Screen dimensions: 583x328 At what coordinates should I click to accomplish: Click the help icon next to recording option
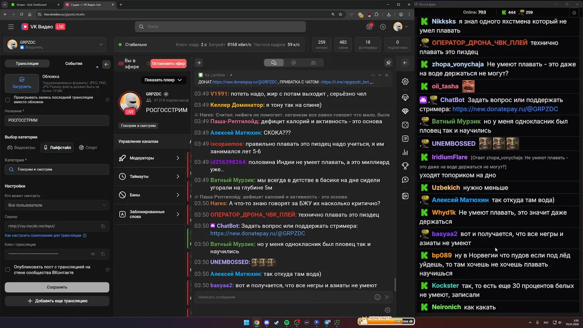[x=107, y=100]
